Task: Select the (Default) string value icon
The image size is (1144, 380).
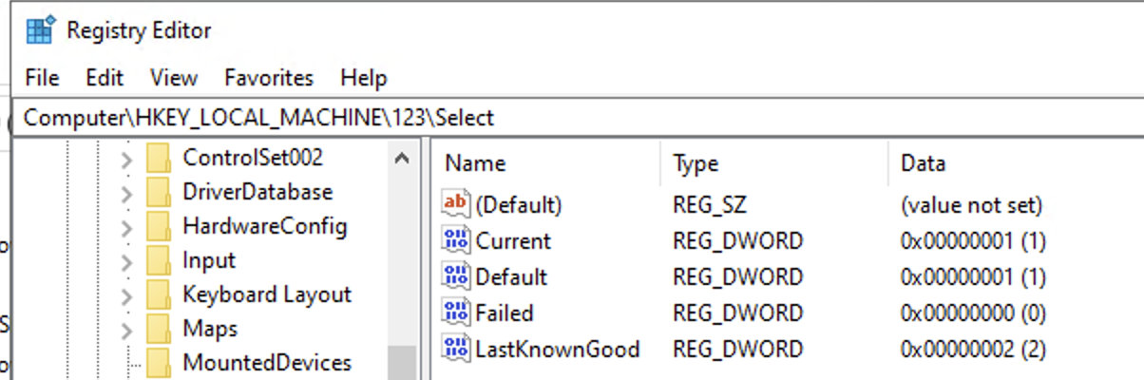Action: [456, 204]
